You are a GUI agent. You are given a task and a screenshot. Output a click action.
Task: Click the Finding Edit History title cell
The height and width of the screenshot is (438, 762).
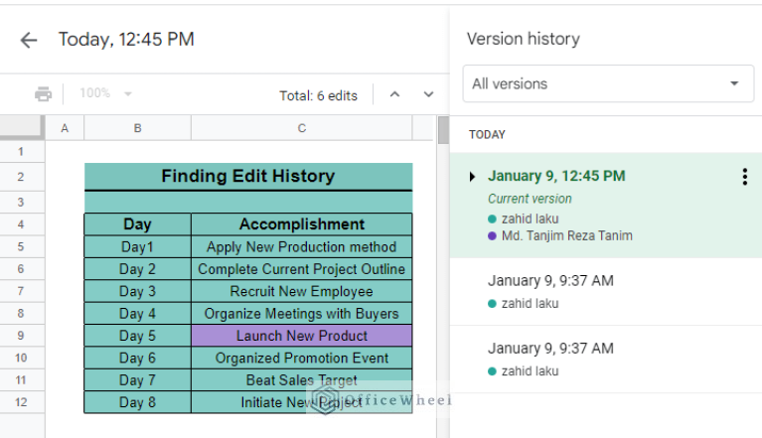click(x=247, y=177)
